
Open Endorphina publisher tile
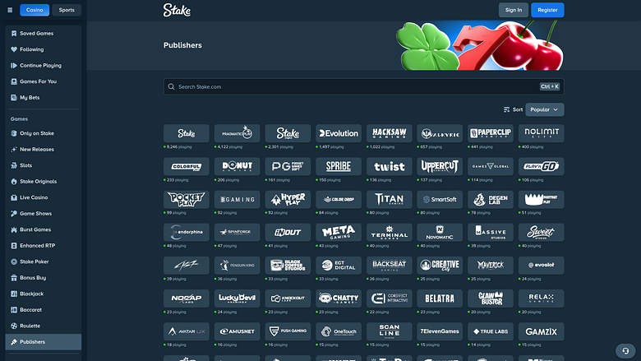coord(187,232)
